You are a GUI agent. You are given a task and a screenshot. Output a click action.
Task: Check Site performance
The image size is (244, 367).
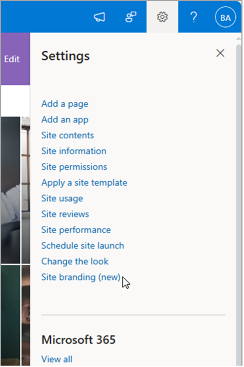click(76, 230)
